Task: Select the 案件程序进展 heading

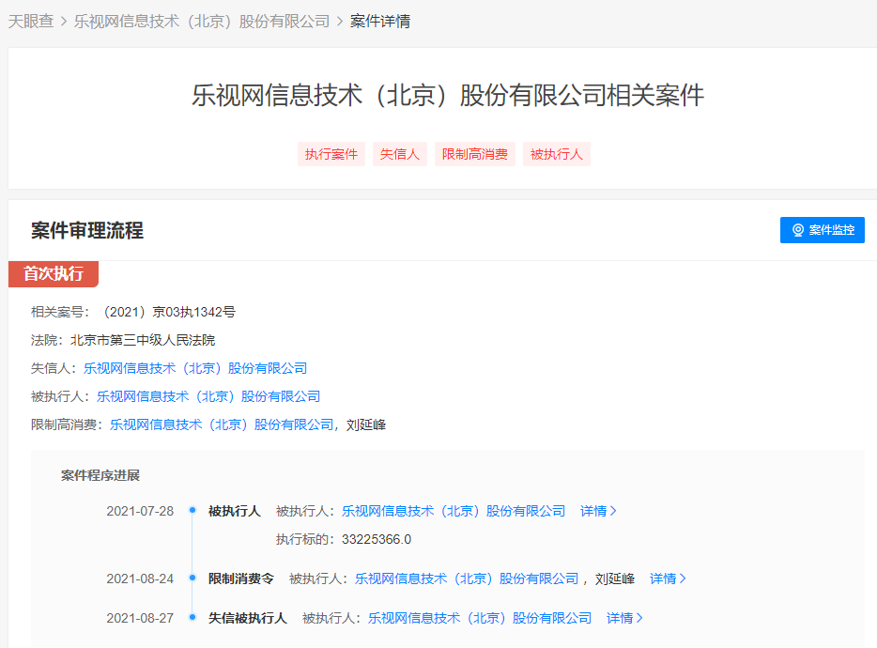Action: [x=100, y=475]
